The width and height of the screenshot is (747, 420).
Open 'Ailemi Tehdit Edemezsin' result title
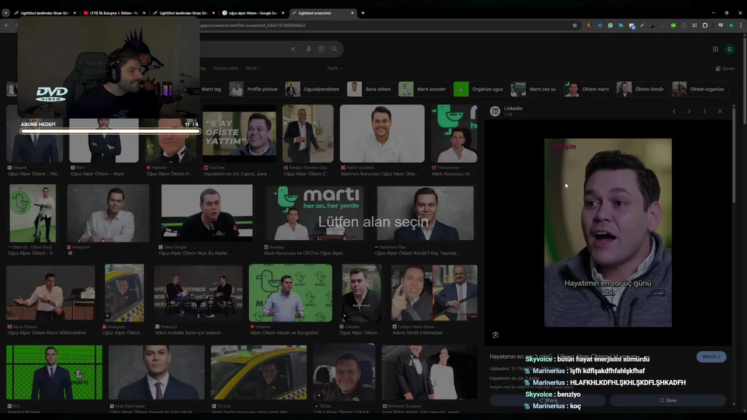(x=421, y=332)
